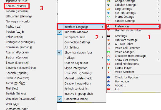The width and height of the screenshot is (161, 110).
Task: Uncheck Cooperative mode checkmark
Action: tap(59, 99)
